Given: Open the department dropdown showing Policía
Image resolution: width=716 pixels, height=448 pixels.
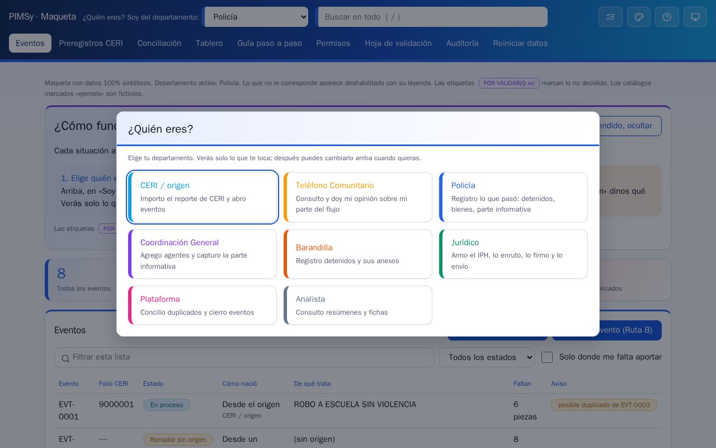Looking at the screenshot, I should point(256,17).
